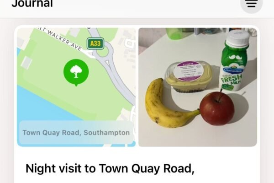Open the Town Quay Road, Southampton label
Image resolution: width=274 pixels, height=183 pixels.
(x=76, y=133)
